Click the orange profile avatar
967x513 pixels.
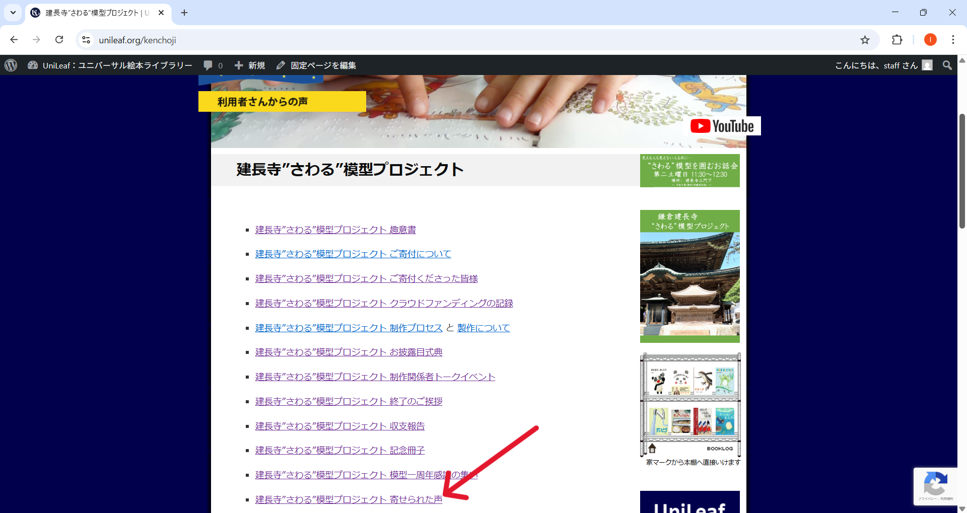pyautogui.click(x=930, y=40)
